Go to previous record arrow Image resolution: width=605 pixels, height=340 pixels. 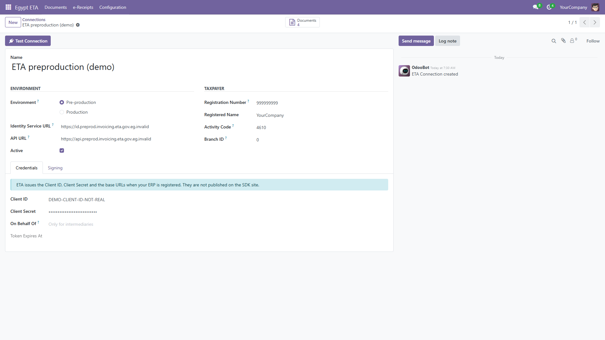[x=585, y=22]
